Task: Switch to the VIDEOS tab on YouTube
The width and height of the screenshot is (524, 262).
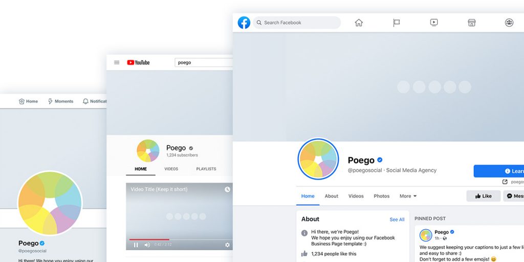Action: [x=171, y=169]
